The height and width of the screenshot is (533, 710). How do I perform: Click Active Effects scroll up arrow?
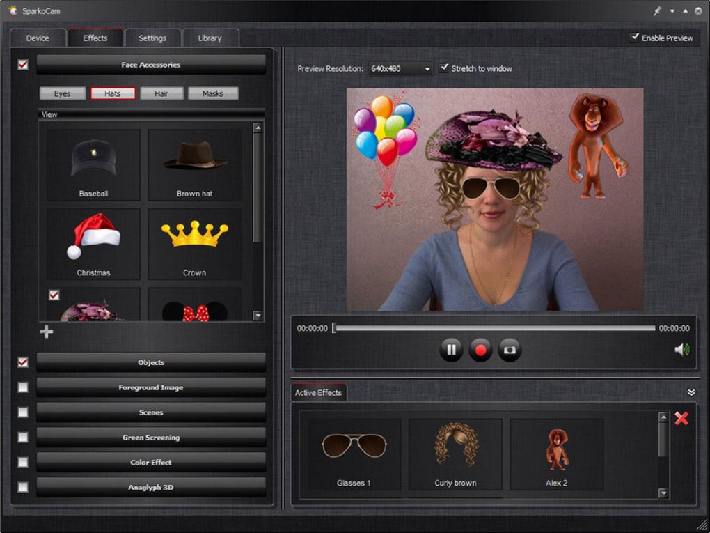pyautogui.click(x=663, y=417)
